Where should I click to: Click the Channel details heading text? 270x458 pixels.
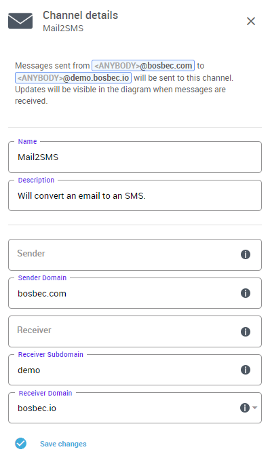(80, 15)
